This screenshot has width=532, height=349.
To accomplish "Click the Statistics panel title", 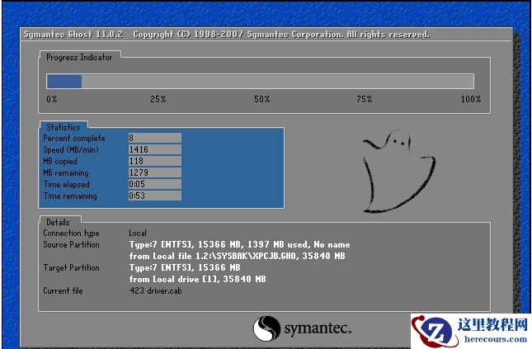I will (x=64, y=127).
